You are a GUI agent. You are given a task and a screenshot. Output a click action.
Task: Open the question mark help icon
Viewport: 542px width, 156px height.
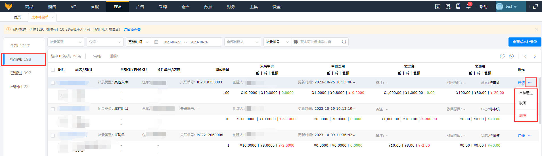[511, 56]
